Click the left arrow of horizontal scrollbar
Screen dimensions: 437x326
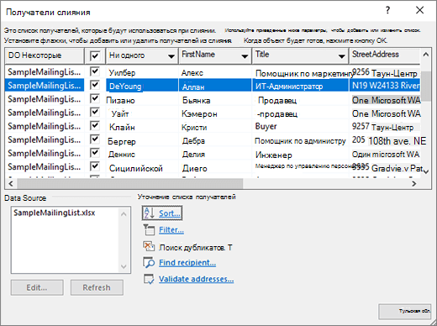tap(11, 184)
